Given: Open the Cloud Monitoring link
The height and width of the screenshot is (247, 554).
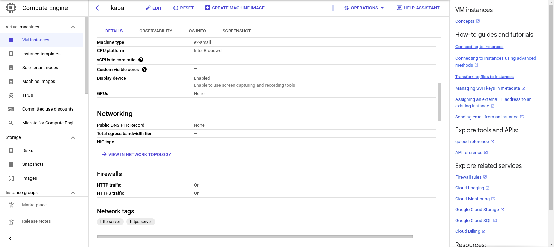Looking at the screenshot, I should click(475, 199).
